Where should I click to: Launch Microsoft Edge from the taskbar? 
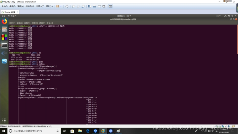[88, 131]
